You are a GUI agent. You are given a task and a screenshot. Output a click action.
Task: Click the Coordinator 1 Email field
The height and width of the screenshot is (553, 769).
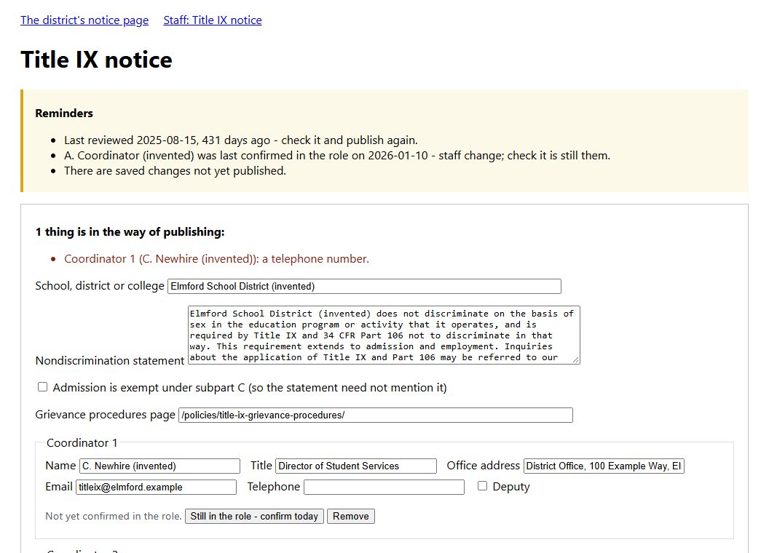tap(156, 487)
